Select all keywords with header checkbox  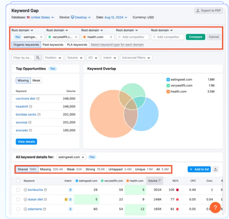[x=18, y=181]
